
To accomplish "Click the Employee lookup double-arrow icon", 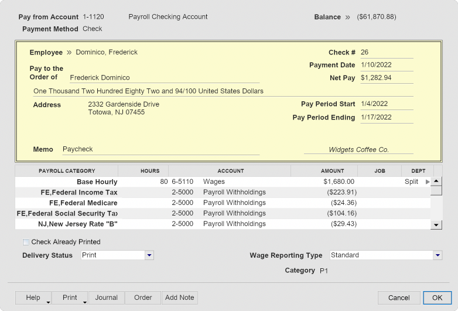I will (x=69, y=53).
